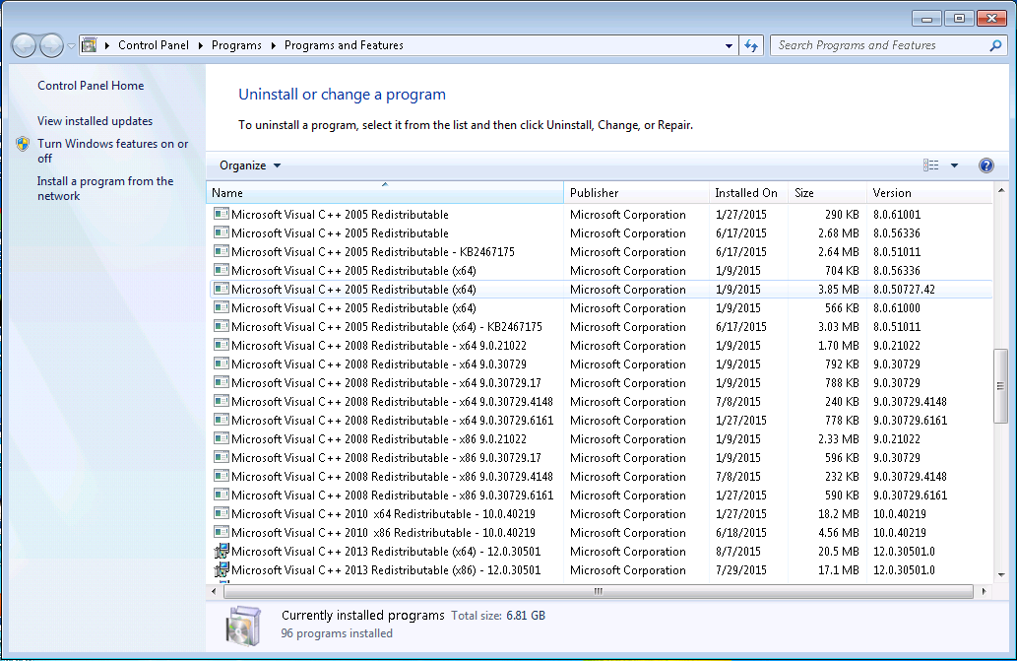1017x661 pixels.
Task: Sort by Size column header
Action: tap(827, 193)
